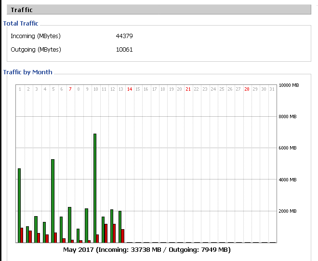Select the Traffic by Month heading
The height and width of the screenshot is (261, 318).
click(28, 72)
